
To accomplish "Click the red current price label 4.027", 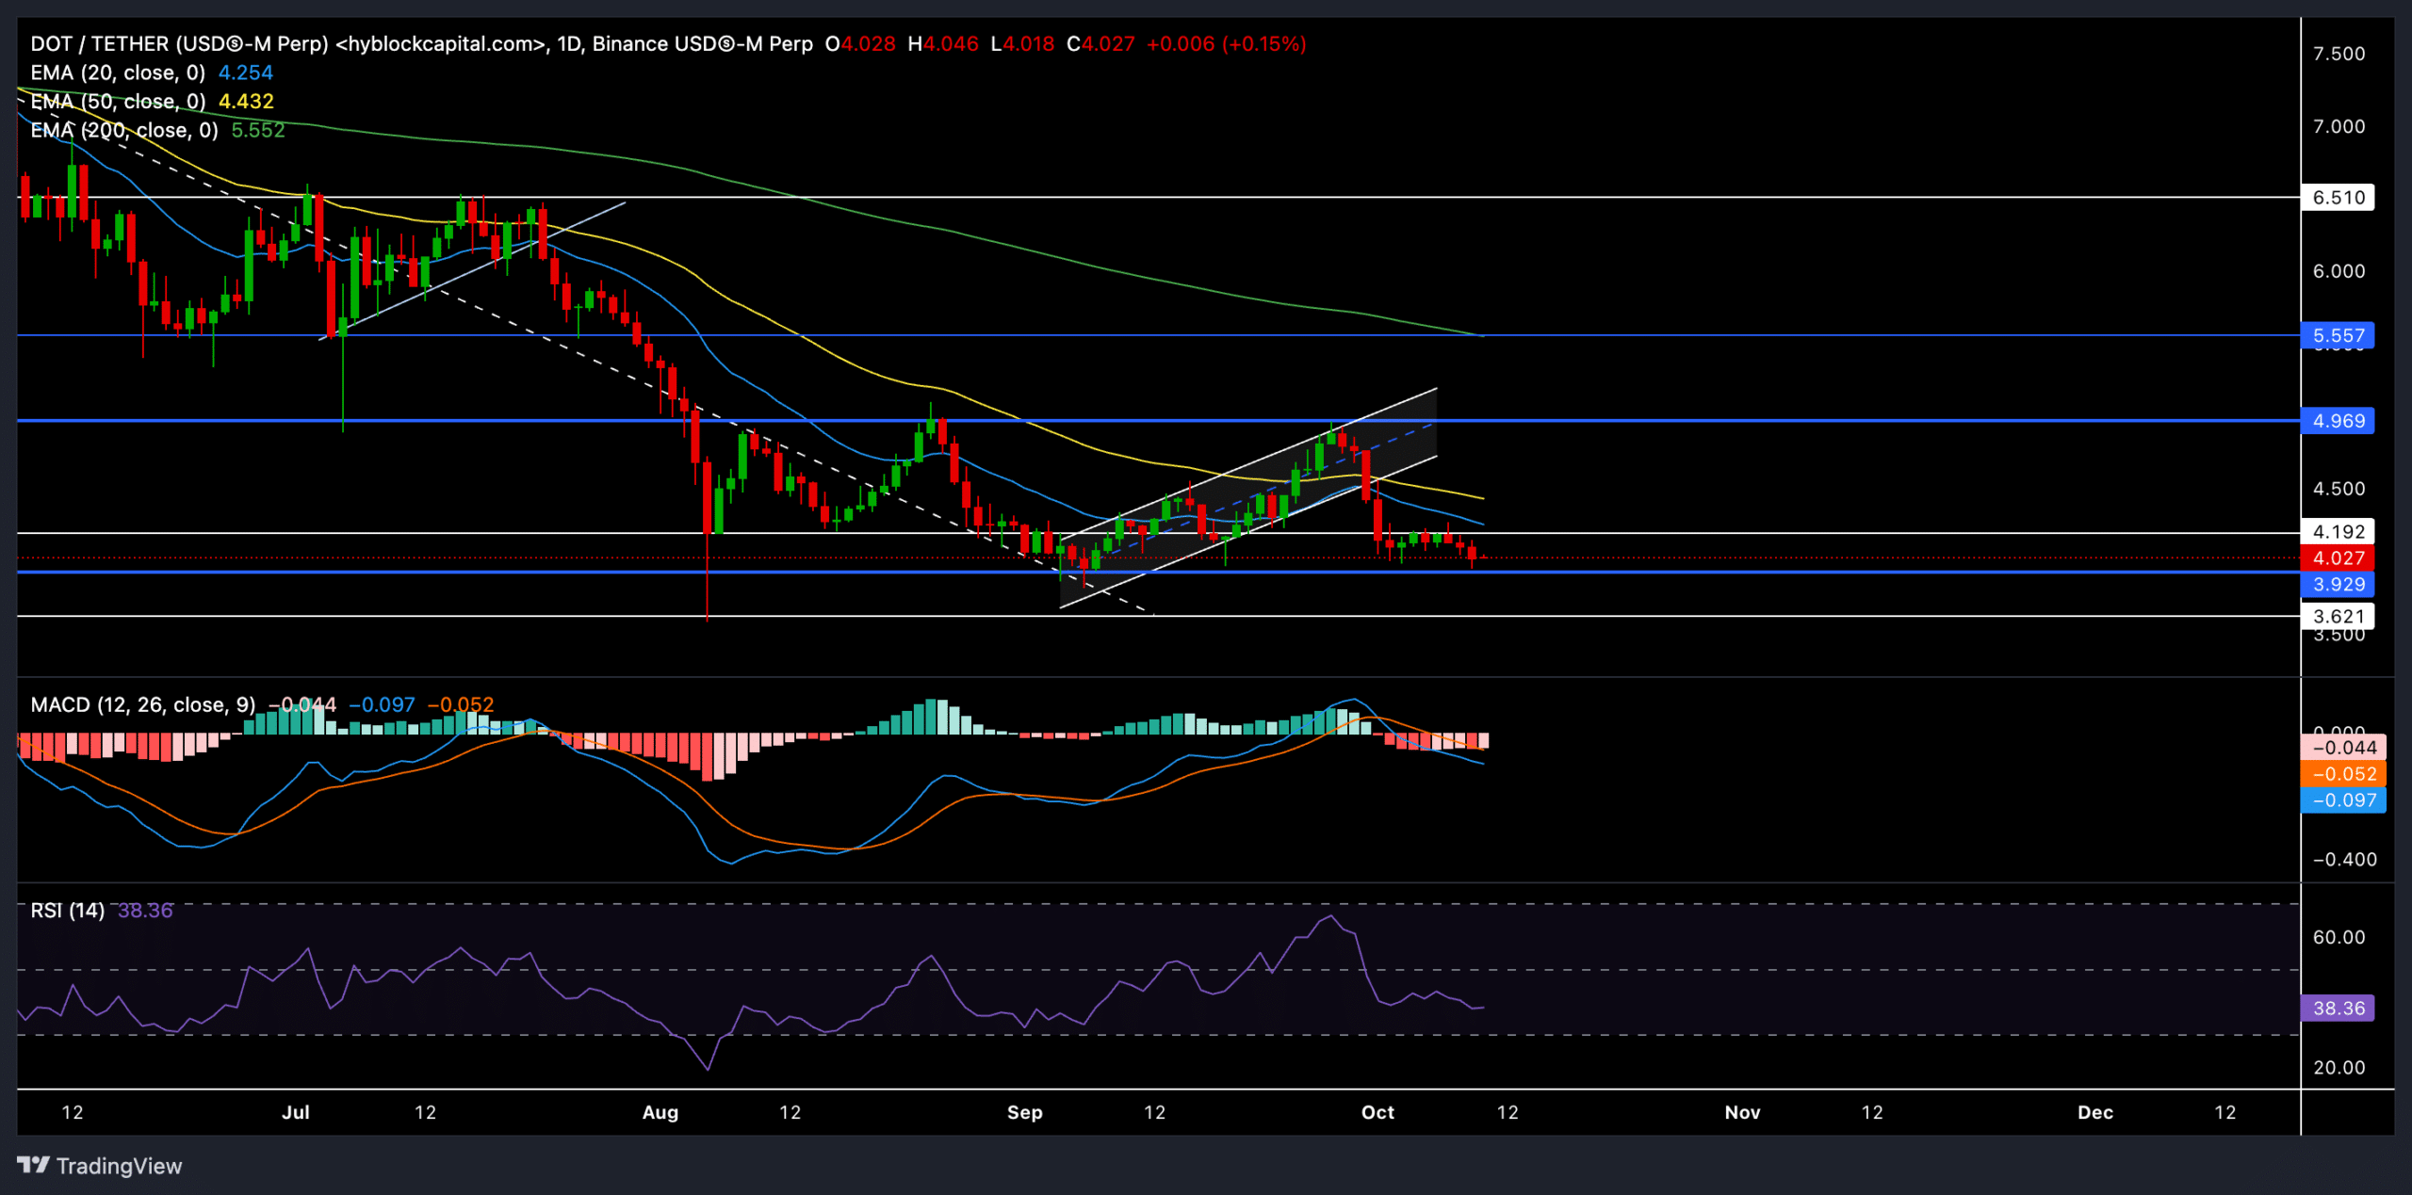I will (x=2338, y=557).
